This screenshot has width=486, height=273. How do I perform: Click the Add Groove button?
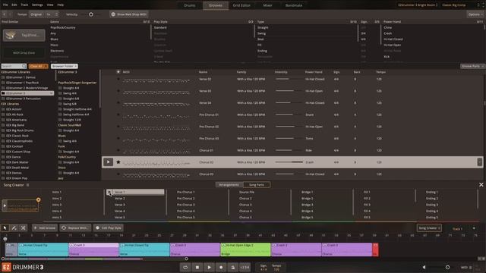tap(45, 227)
